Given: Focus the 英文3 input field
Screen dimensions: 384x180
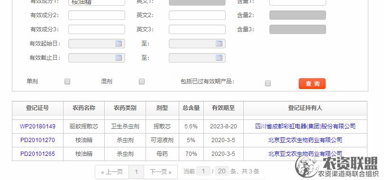Looking at the screenshot, I should 197,29.
